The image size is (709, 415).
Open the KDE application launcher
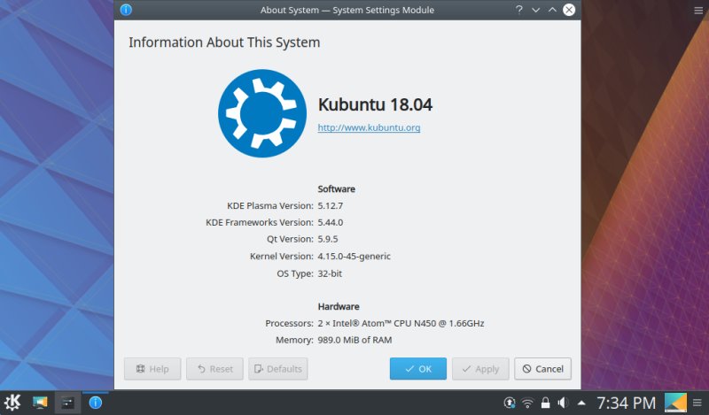click(12, 403)
